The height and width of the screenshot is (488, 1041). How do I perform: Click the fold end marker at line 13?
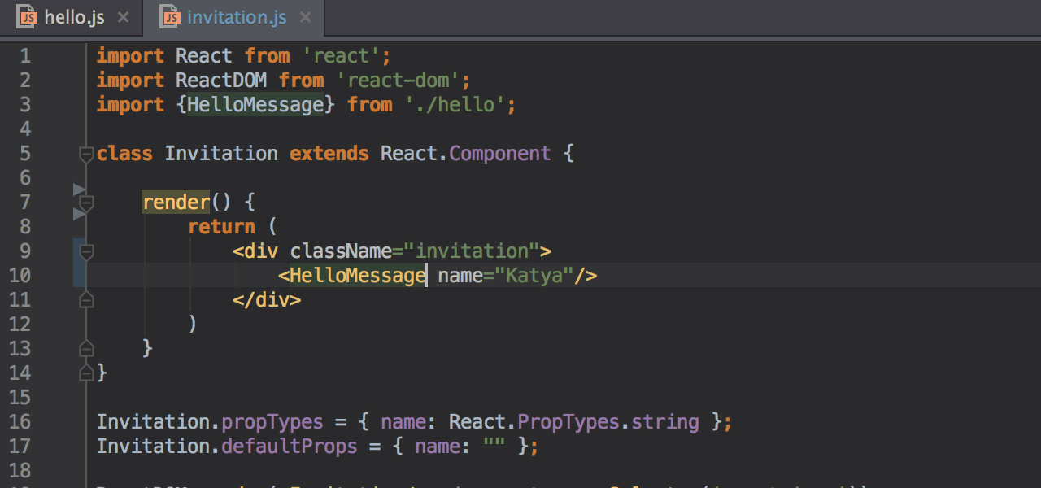click(86, 349)
